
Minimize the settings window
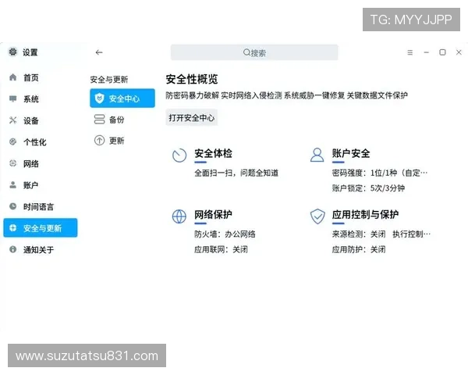[426, 52]
